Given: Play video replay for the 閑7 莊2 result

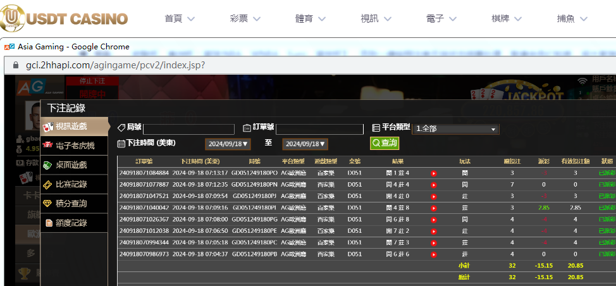Looking at the screenshot, I should 433,231.
